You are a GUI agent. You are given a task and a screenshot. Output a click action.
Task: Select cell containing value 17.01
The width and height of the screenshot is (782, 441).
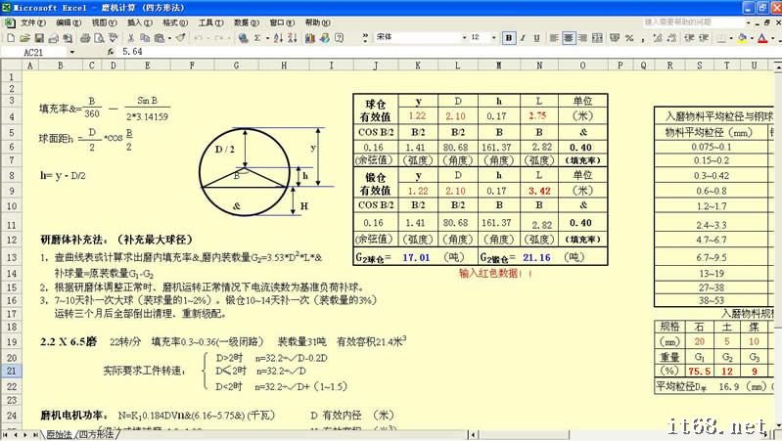point(416,256)
